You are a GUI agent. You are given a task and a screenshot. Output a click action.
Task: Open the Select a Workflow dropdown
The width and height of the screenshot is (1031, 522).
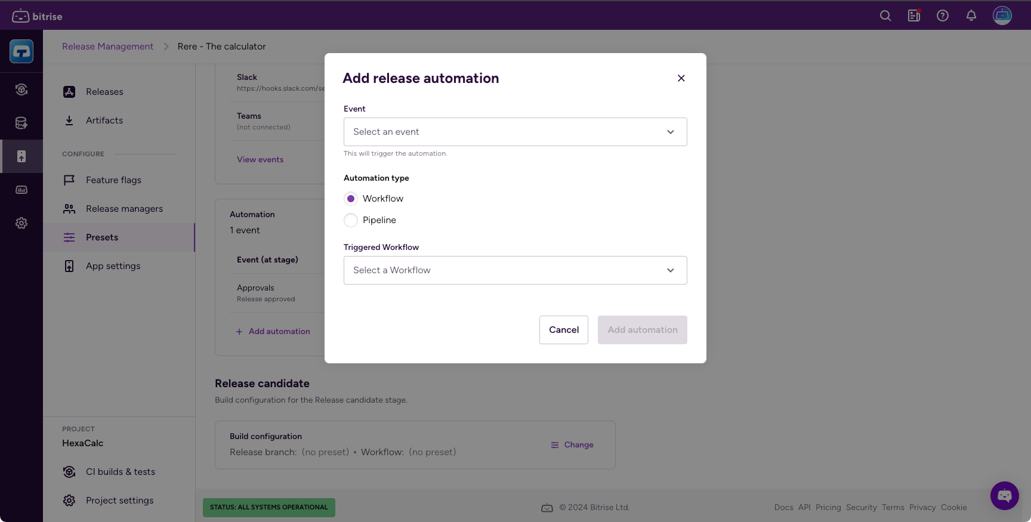point(515,270)
